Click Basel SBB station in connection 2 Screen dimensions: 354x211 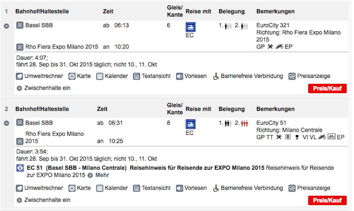point(39,123)
